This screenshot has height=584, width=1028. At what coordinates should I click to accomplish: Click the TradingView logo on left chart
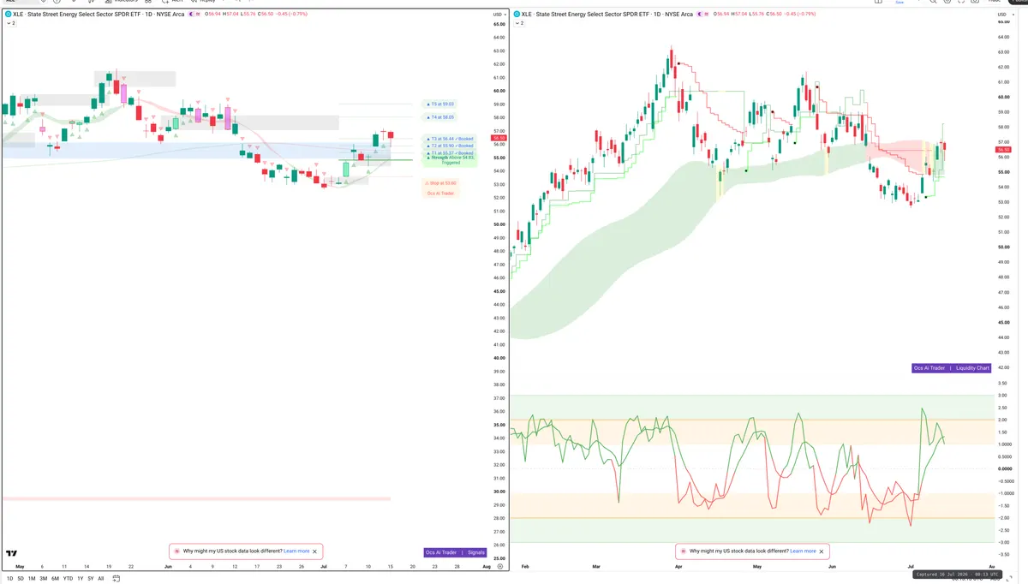[x=12, y=554]
